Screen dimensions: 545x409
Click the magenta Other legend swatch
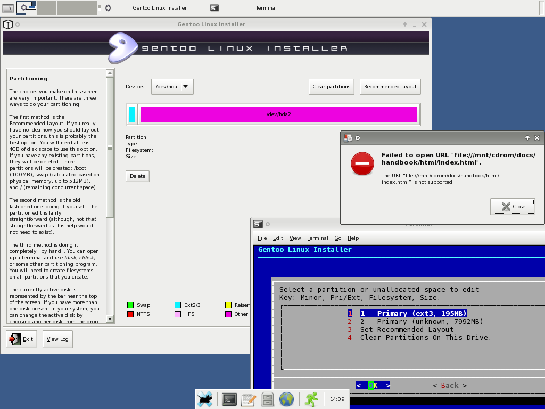[x=228, y=314]
